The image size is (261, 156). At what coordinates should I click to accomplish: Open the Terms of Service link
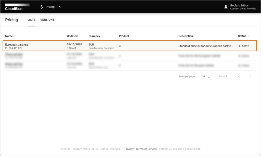146,149
